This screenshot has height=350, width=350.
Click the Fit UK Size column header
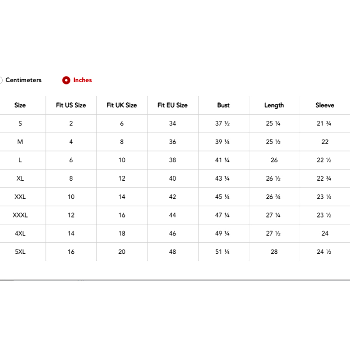pyautogui.click(x=122, y=105)
